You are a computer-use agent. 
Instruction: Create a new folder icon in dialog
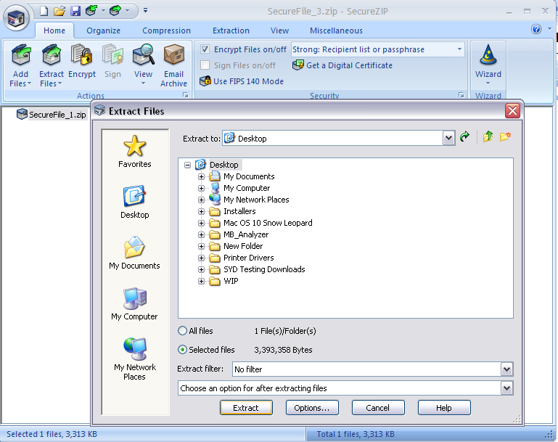point(505,136)
